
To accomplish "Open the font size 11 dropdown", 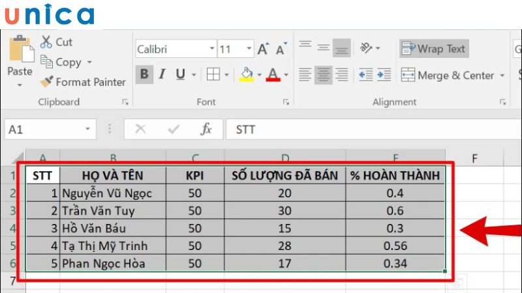I will click(249, 49).
